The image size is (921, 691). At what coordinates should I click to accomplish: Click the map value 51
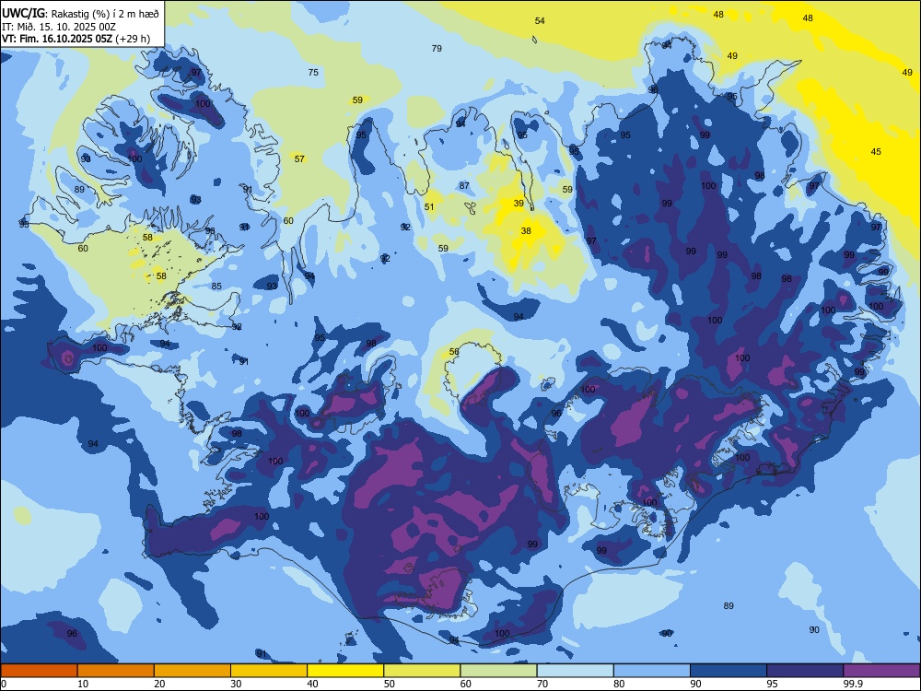(x=429, y=206)
